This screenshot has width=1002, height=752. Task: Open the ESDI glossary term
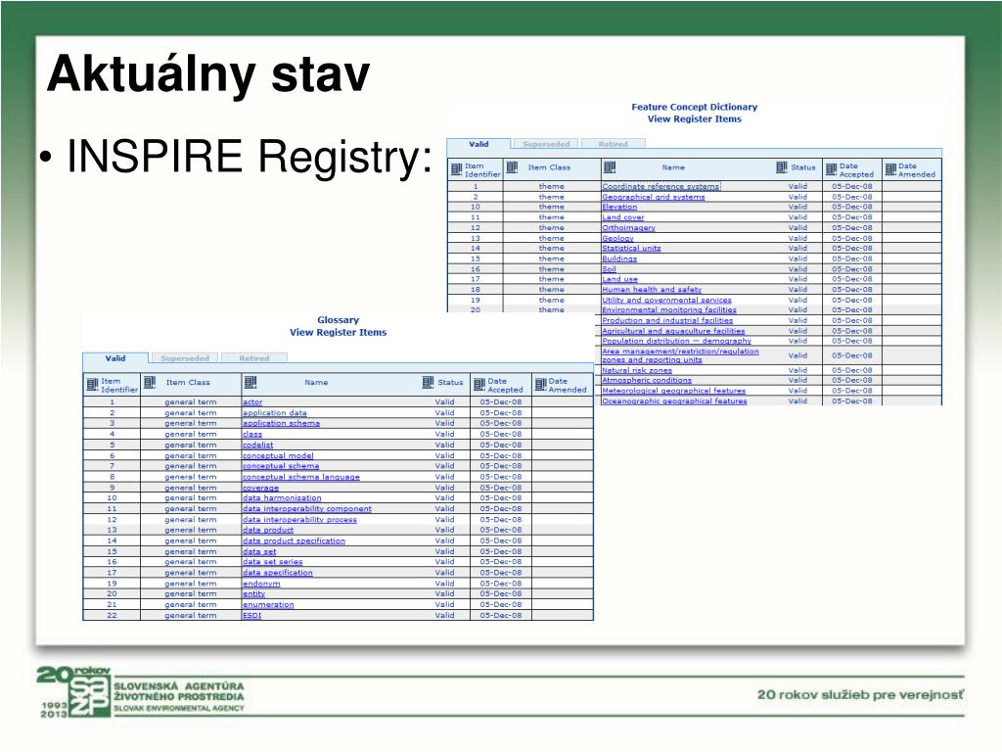pos(251,616)
